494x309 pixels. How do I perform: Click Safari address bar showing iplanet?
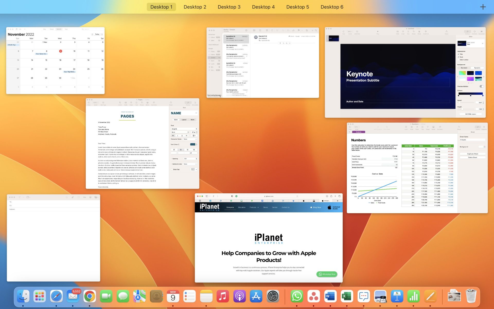point(269,196)
